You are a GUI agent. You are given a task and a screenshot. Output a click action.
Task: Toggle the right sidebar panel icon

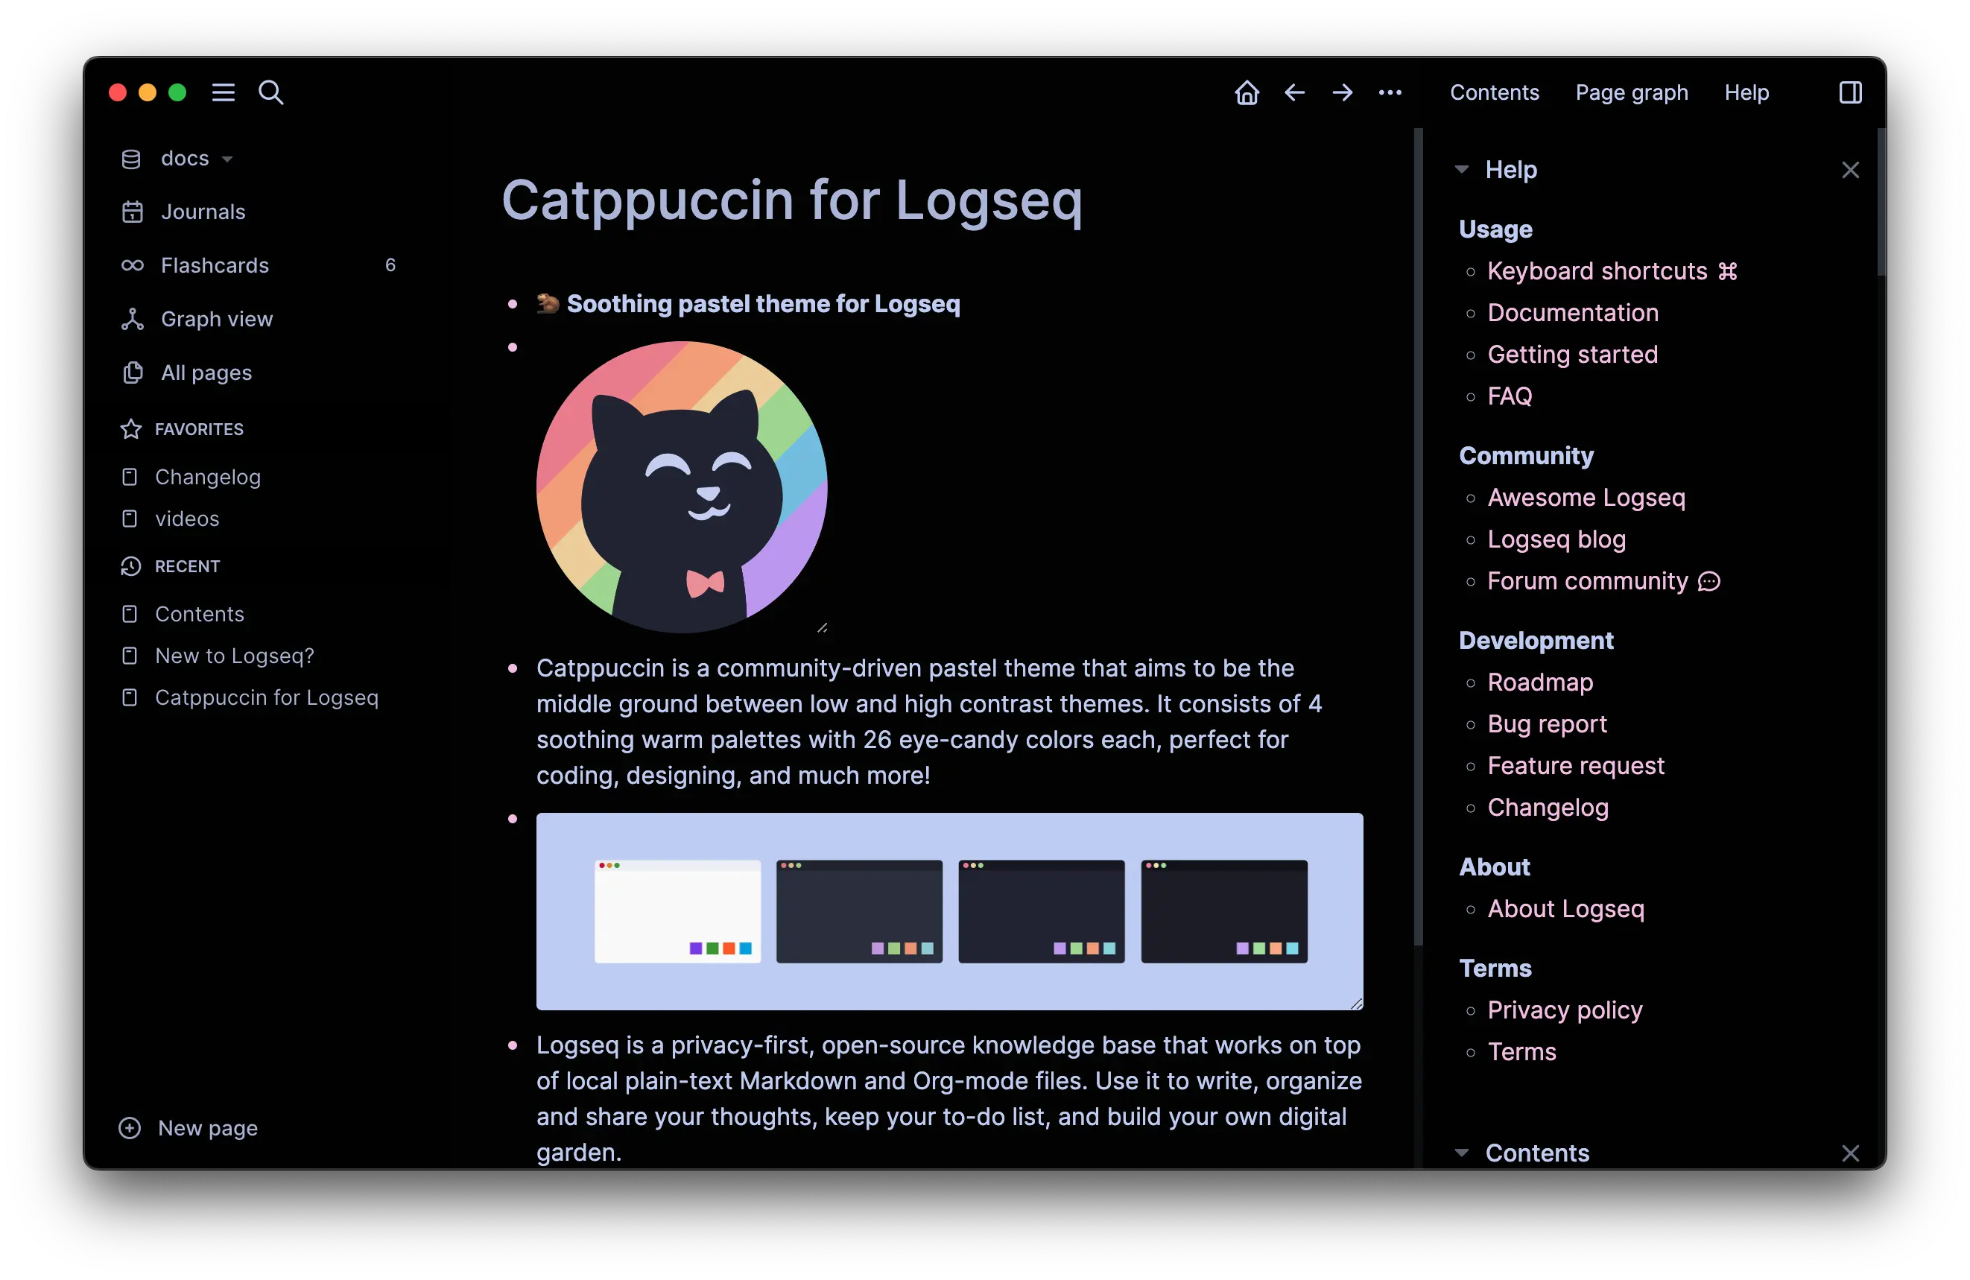(1850, 92)
